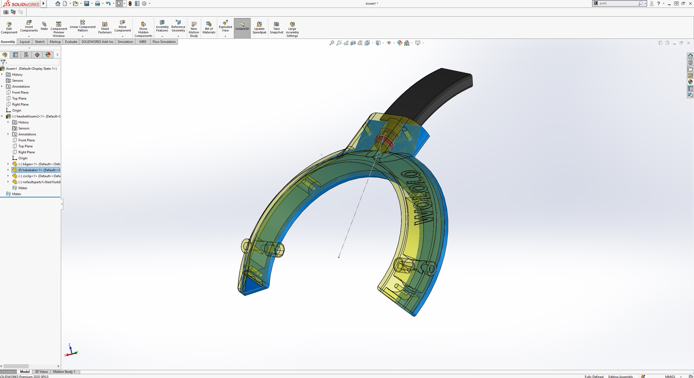Click the Print icon in the quick access bar
Viewport: 694px width, 378px height.
point(97,4)
